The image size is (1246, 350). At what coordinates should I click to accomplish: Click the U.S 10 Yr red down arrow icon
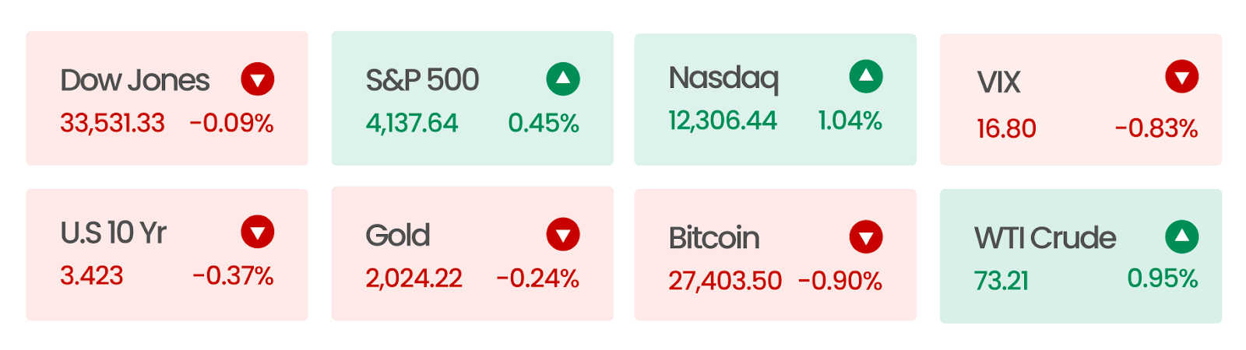[258, 232]
